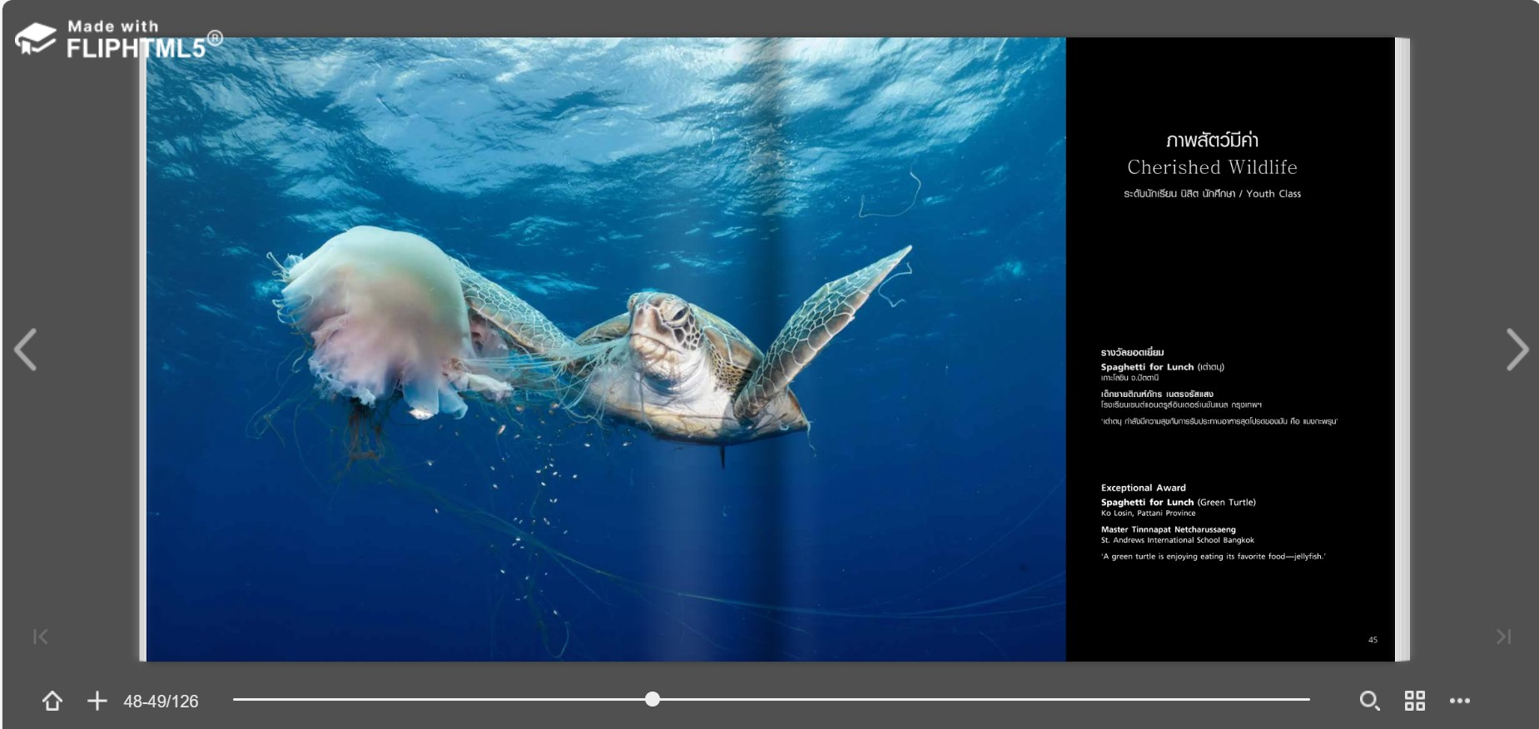Screen dimensions: 1539x729
Task: Go back to the previous page spread
Action: [26, 350]
